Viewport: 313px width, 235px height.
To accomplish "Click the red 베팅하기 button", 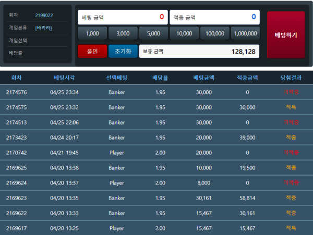I will (285, 35).
